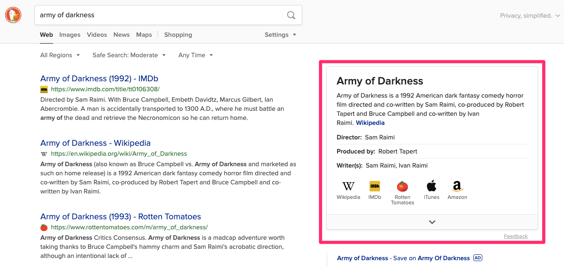This screenshot has height=267, width=564.
Task: Click the AD badge on sponsored result
Action: [477, 258]
